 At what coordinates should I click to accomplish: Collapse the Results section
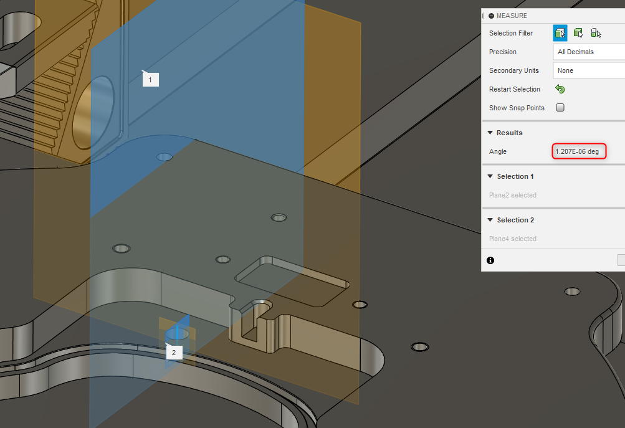point(490,132)
